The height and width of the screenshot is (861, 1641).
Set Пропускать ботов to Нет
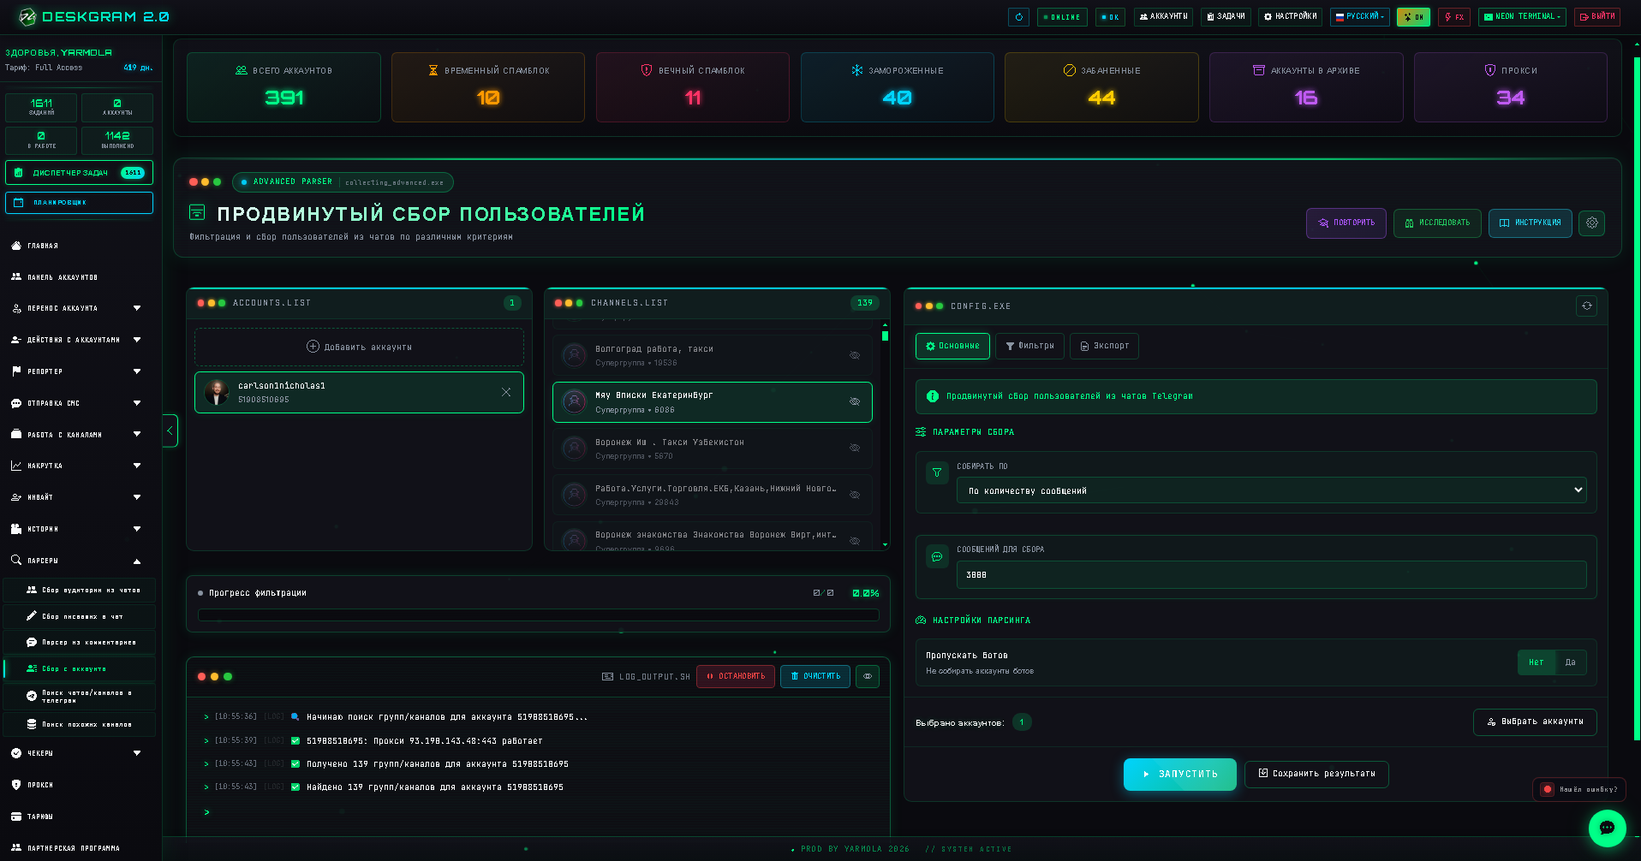(1537, 662)
